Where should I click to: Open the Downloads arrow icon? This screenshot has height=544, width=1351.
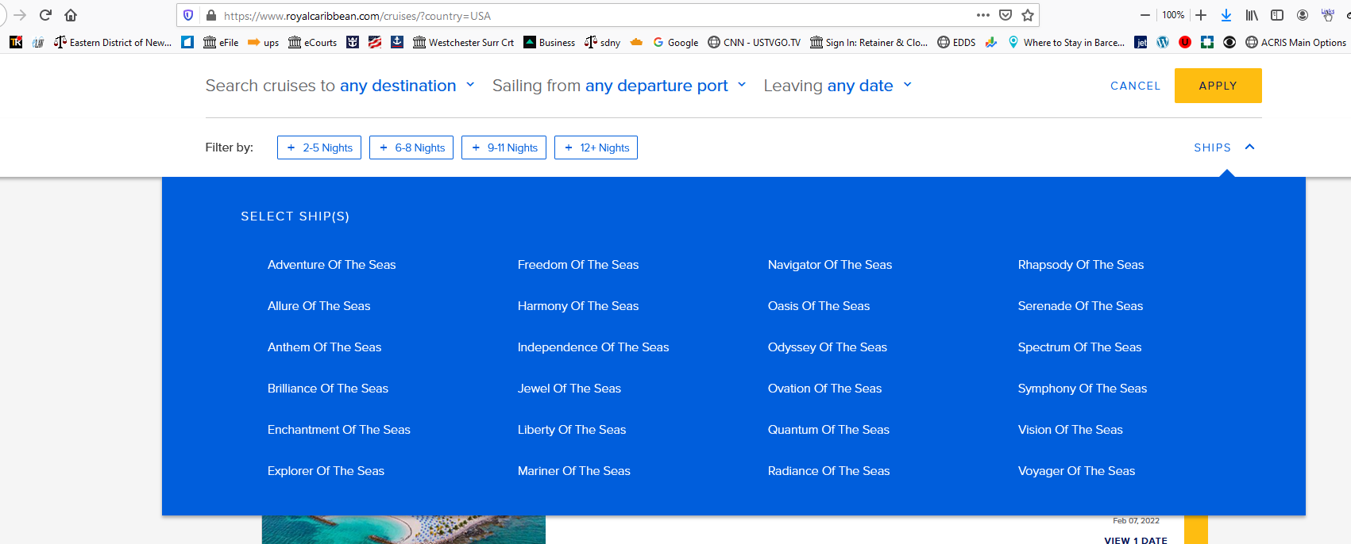pyautogui.click(x=1226, y=15)
